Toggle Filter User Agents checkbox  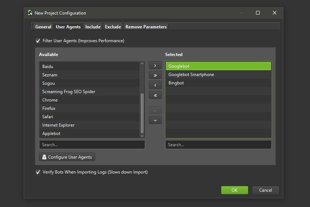[x=38, y=41]
